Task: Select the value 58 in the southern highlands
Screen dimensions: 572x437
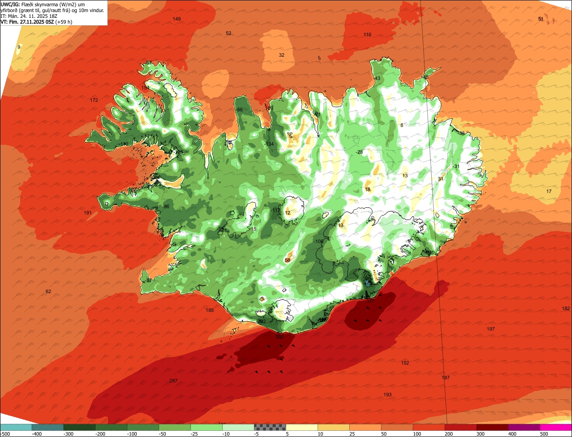Action: coord(288,260)
